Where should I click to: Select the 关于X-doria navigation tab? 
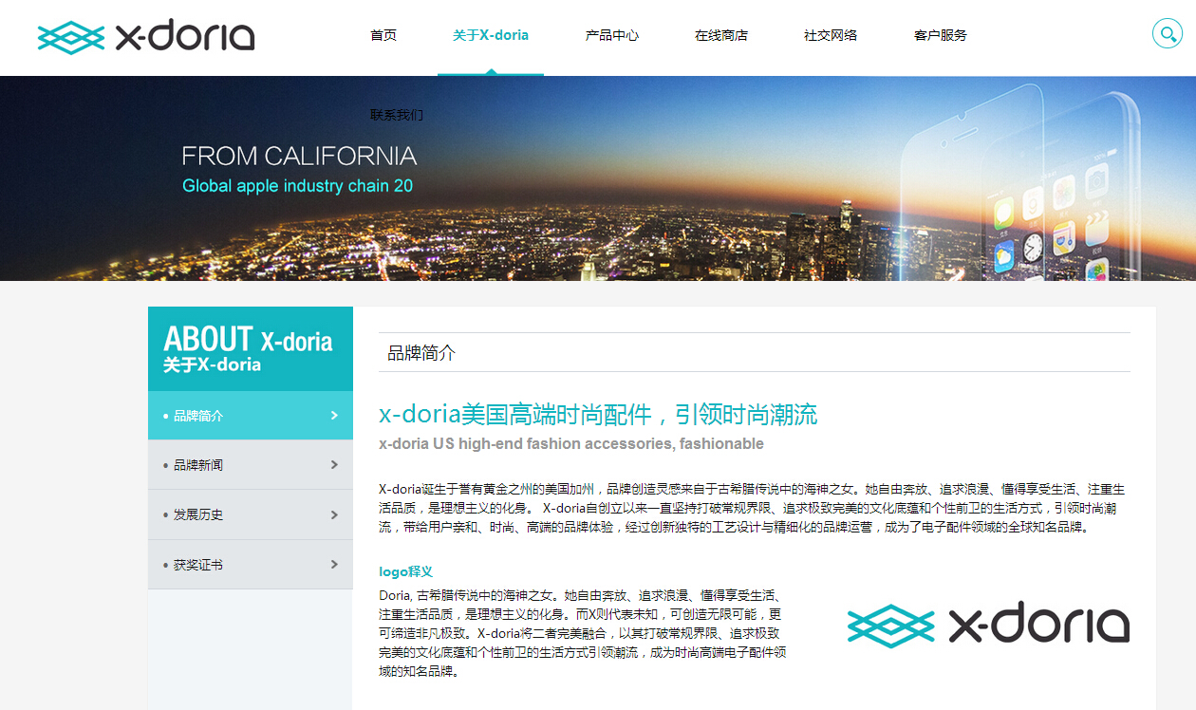click(491, 35)
